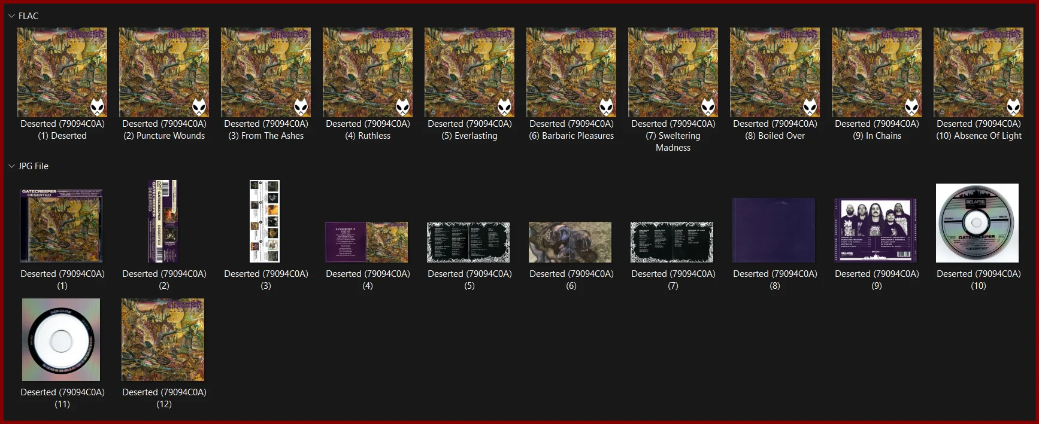Select JPG thumbnail Deserted (6) artwork spread
The width and height of the screenshot is (1039, 424).
(x=570, y=242)
